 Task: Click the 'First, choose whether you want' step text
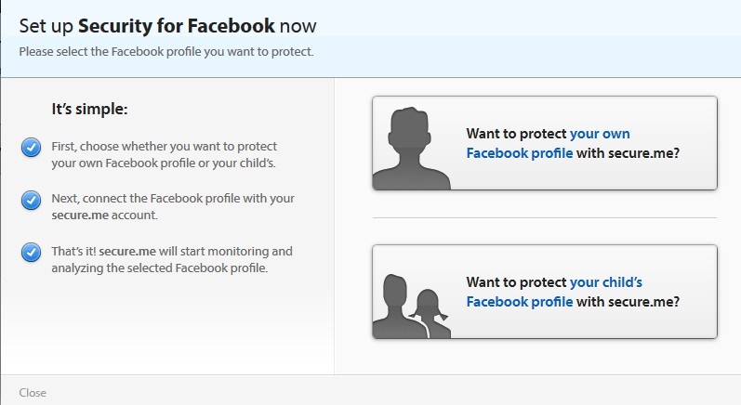point(164,154)
